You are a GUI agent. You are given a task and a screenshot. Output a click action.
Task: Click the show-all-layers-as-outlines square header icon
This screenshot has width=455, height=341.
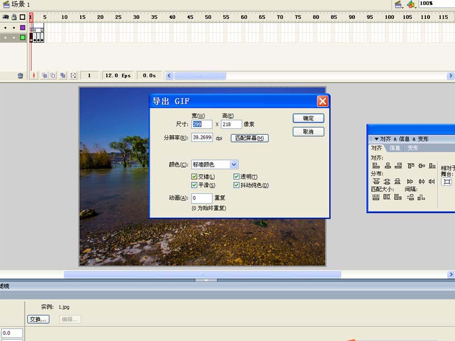(22, 17)
